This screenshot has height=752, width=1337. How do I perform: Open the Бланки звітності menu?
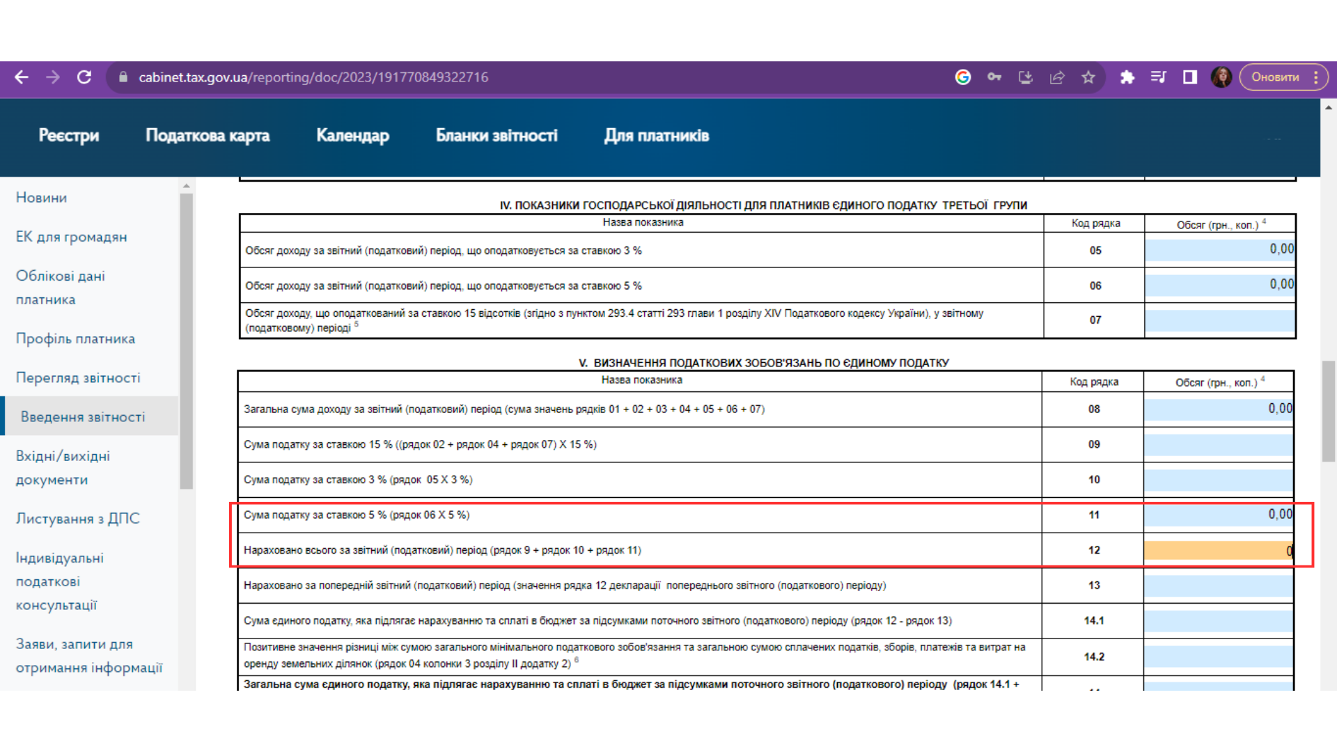(x=497, y=136)
